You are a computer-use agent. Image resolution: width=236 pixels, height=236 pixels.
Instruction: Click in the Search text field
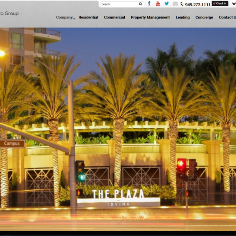point(119,4)
